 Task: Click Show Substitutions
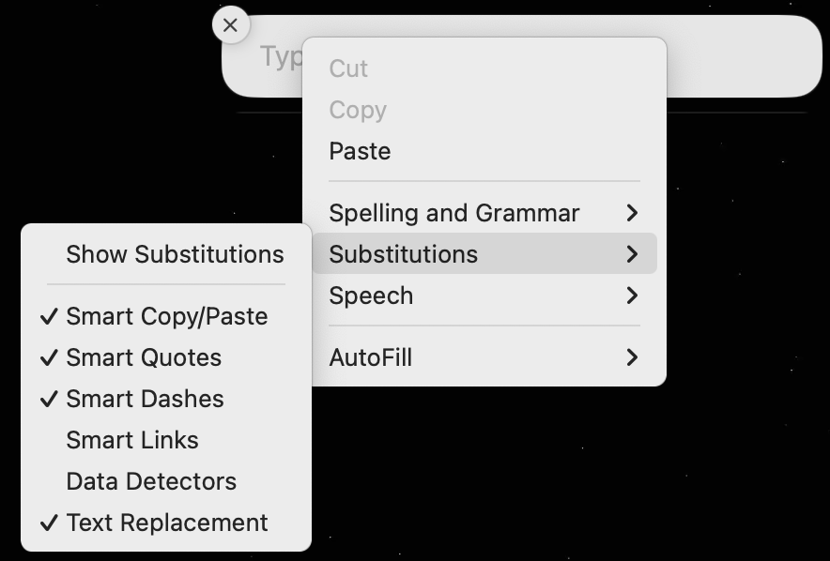click(175, 254)
